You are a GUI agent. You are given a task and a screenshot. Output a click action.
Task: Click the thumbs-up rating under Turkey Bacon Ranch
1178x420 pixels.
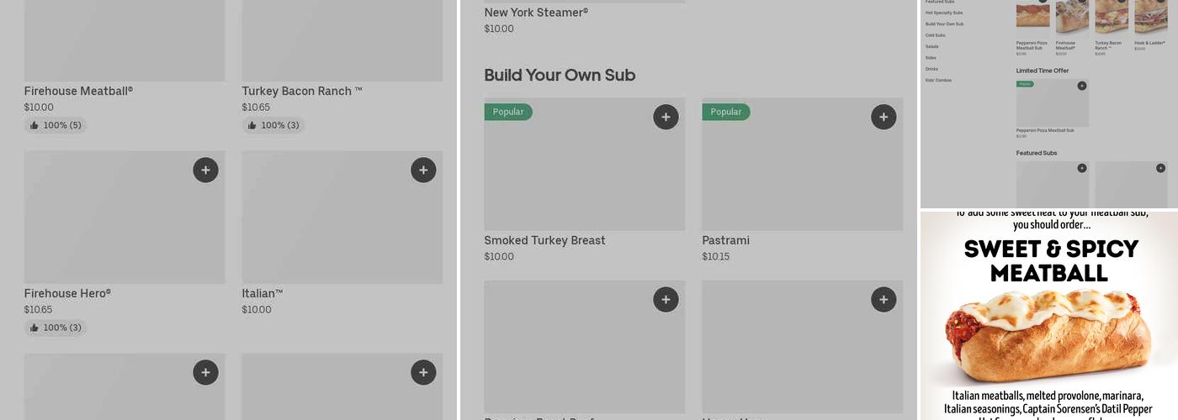point(273,125)
